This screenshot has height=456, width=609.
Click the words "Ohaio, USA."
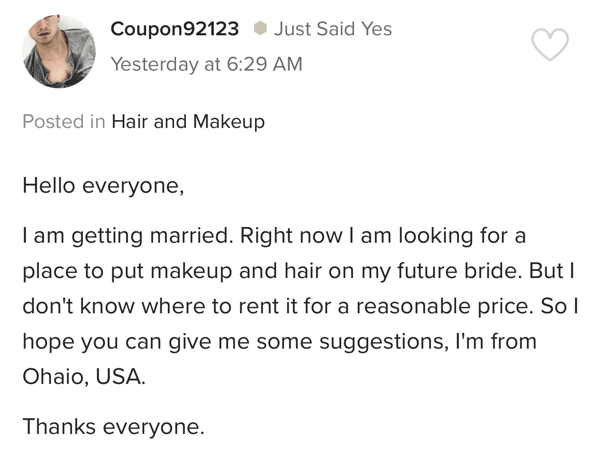pyautogui.click(x=84, y=376)
